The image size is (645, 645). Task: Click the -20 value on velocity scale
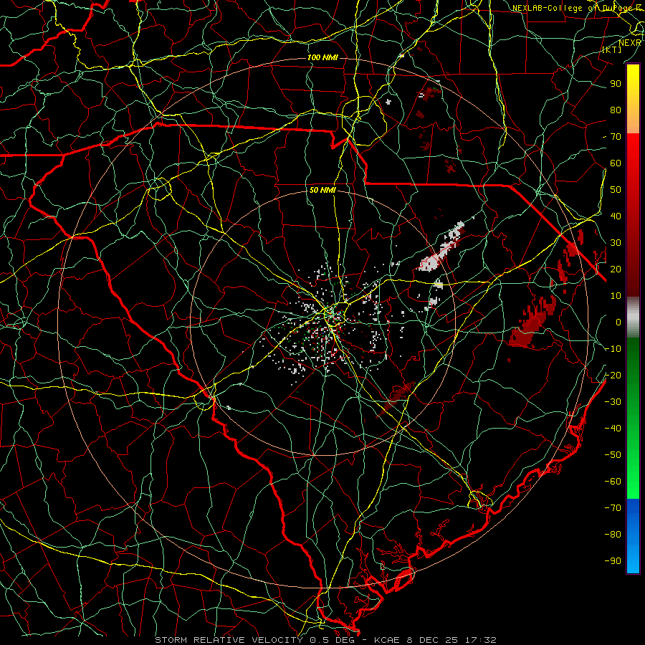coord(613,376)
